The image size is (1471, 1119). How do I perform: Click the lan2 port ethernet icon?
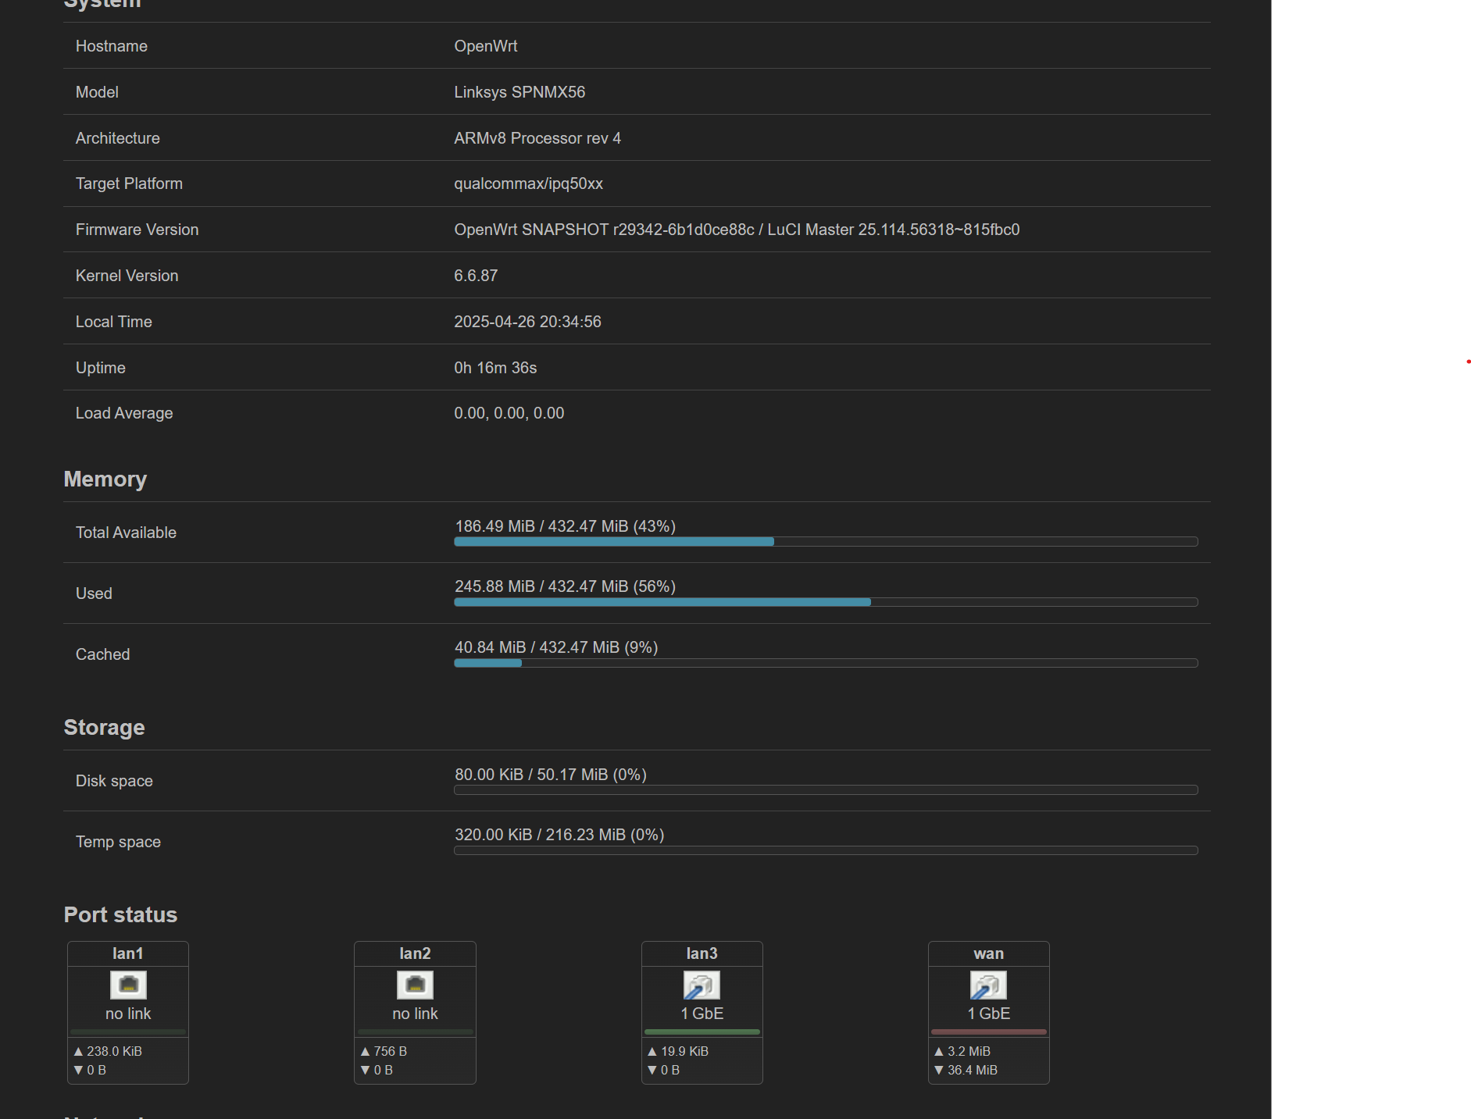415,985
